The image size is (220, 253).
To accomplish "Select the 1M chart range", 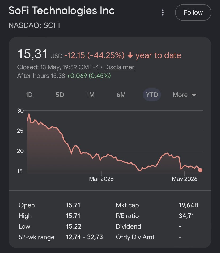I will 90,95.
